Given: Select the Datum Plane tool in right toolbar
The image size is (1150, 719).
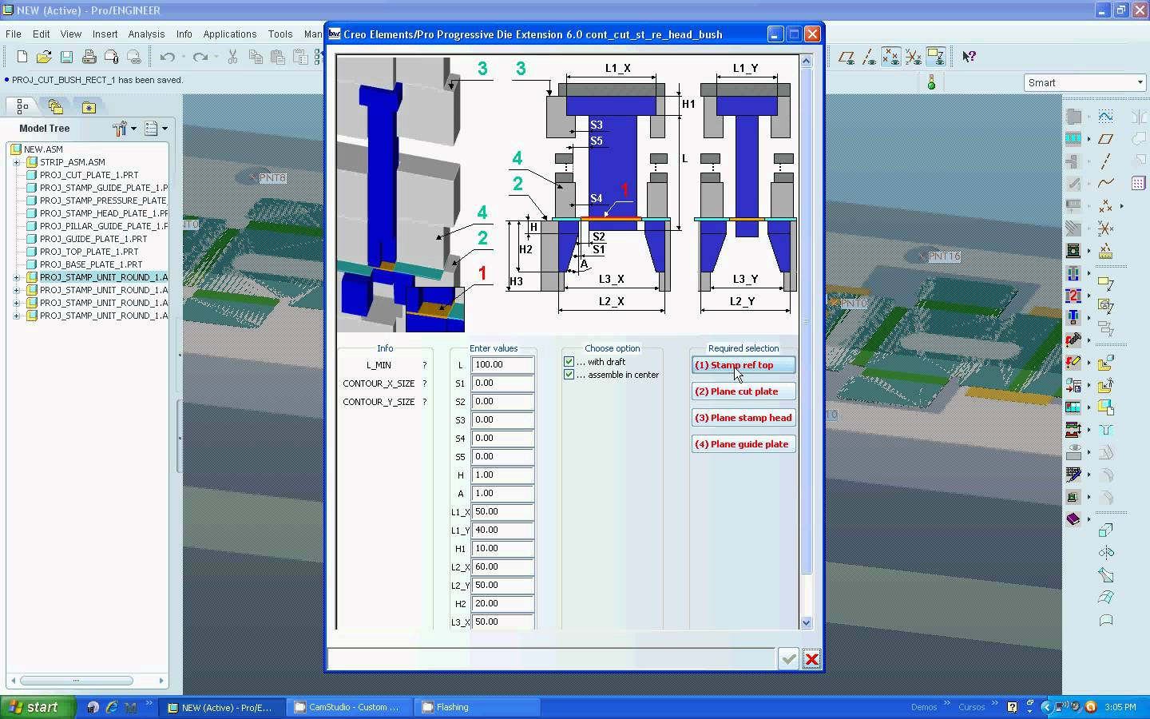Looking at the screenshot, I should pyautogui.click(x=1106, y=139).
